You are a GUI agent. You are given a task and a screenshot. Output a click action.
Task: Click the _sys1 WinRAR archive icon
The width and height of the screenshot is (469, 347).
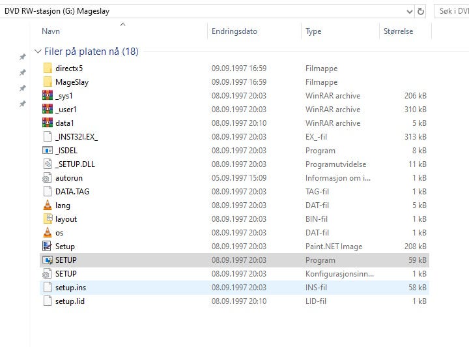tap(48, 96)
